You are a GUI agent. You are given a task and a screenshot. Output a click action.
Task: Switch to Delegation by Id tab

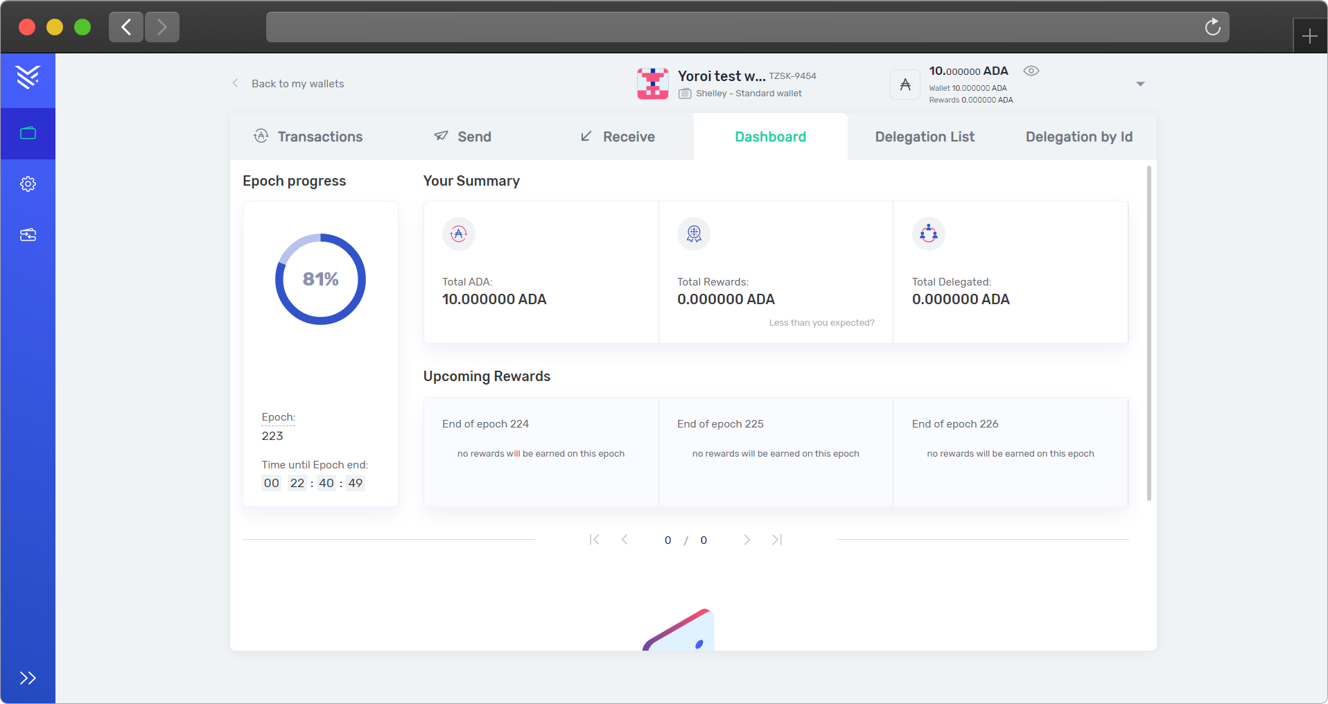coord(1079,137)
